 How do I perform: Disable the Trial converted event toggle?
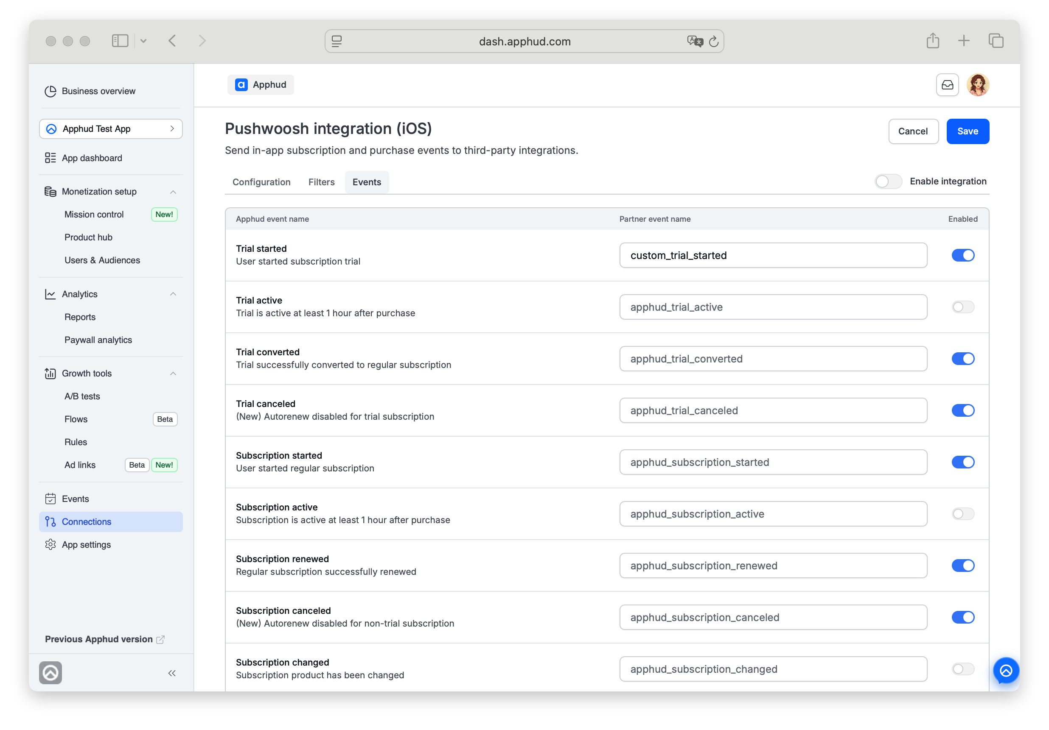point(963,358)
